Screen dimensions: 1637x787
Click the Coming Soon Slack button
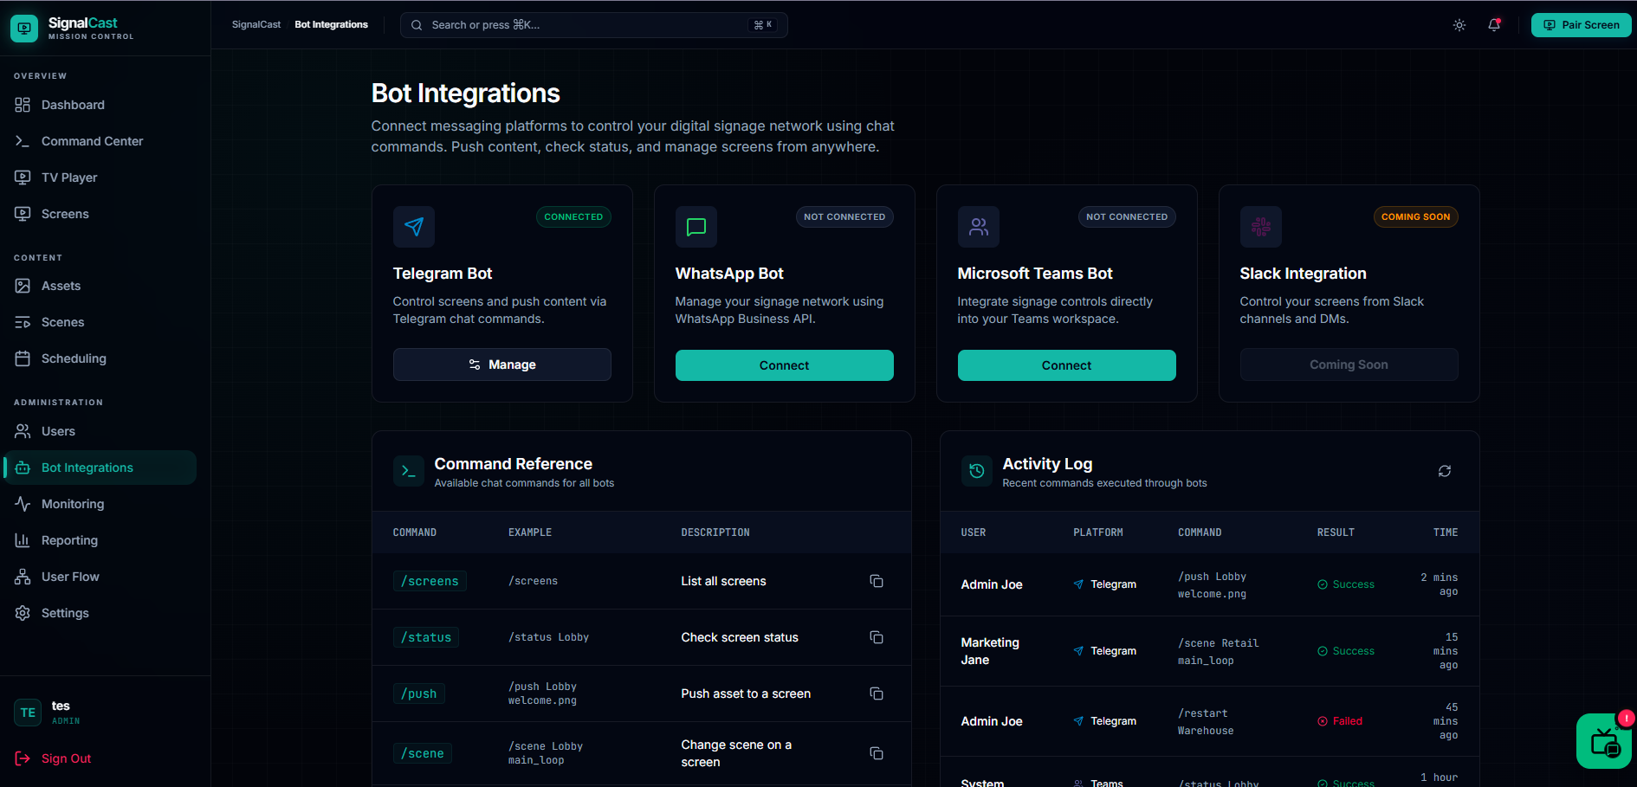(x=1349, y=364)
